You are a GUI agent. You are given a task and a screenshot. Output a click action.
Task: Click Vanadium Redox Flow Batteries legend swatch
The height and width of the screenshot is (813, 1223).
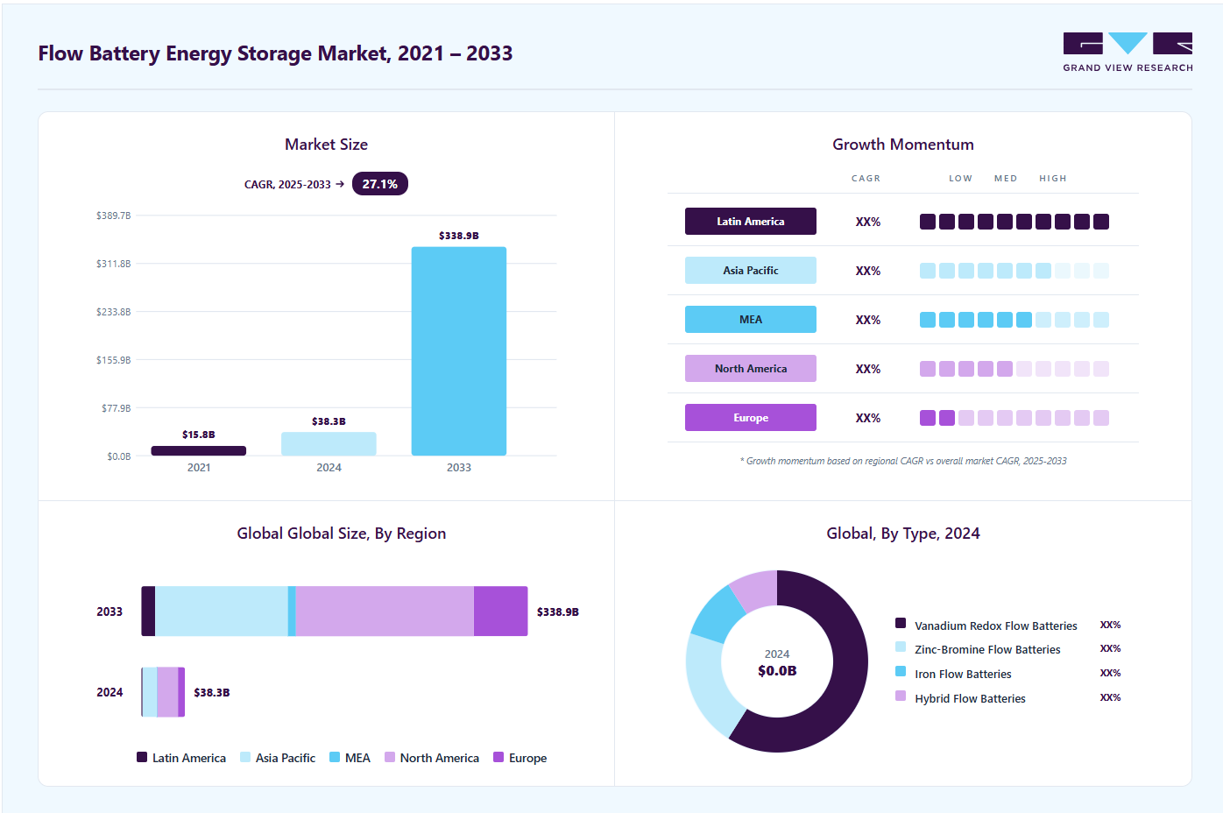(901, 623)
